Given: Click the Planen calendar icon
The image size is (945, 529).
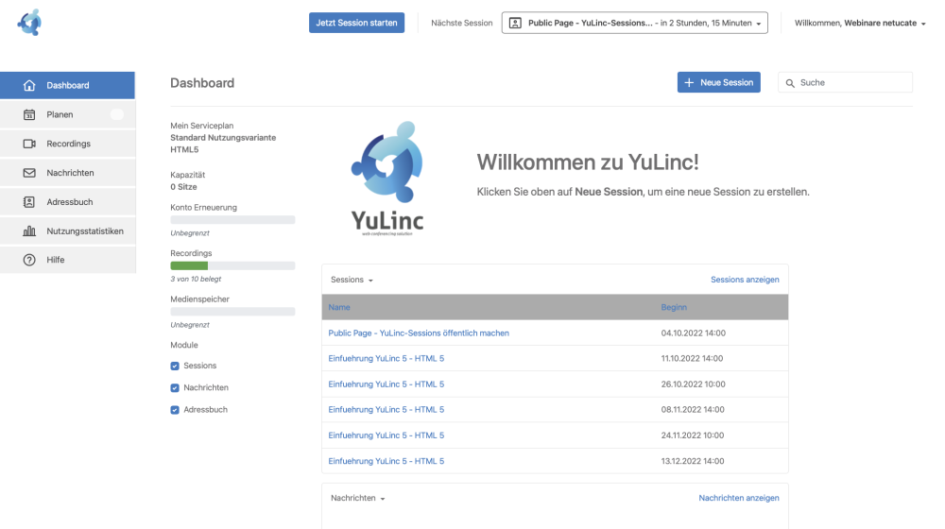Looking at the screenshot, I should [29, 114].
